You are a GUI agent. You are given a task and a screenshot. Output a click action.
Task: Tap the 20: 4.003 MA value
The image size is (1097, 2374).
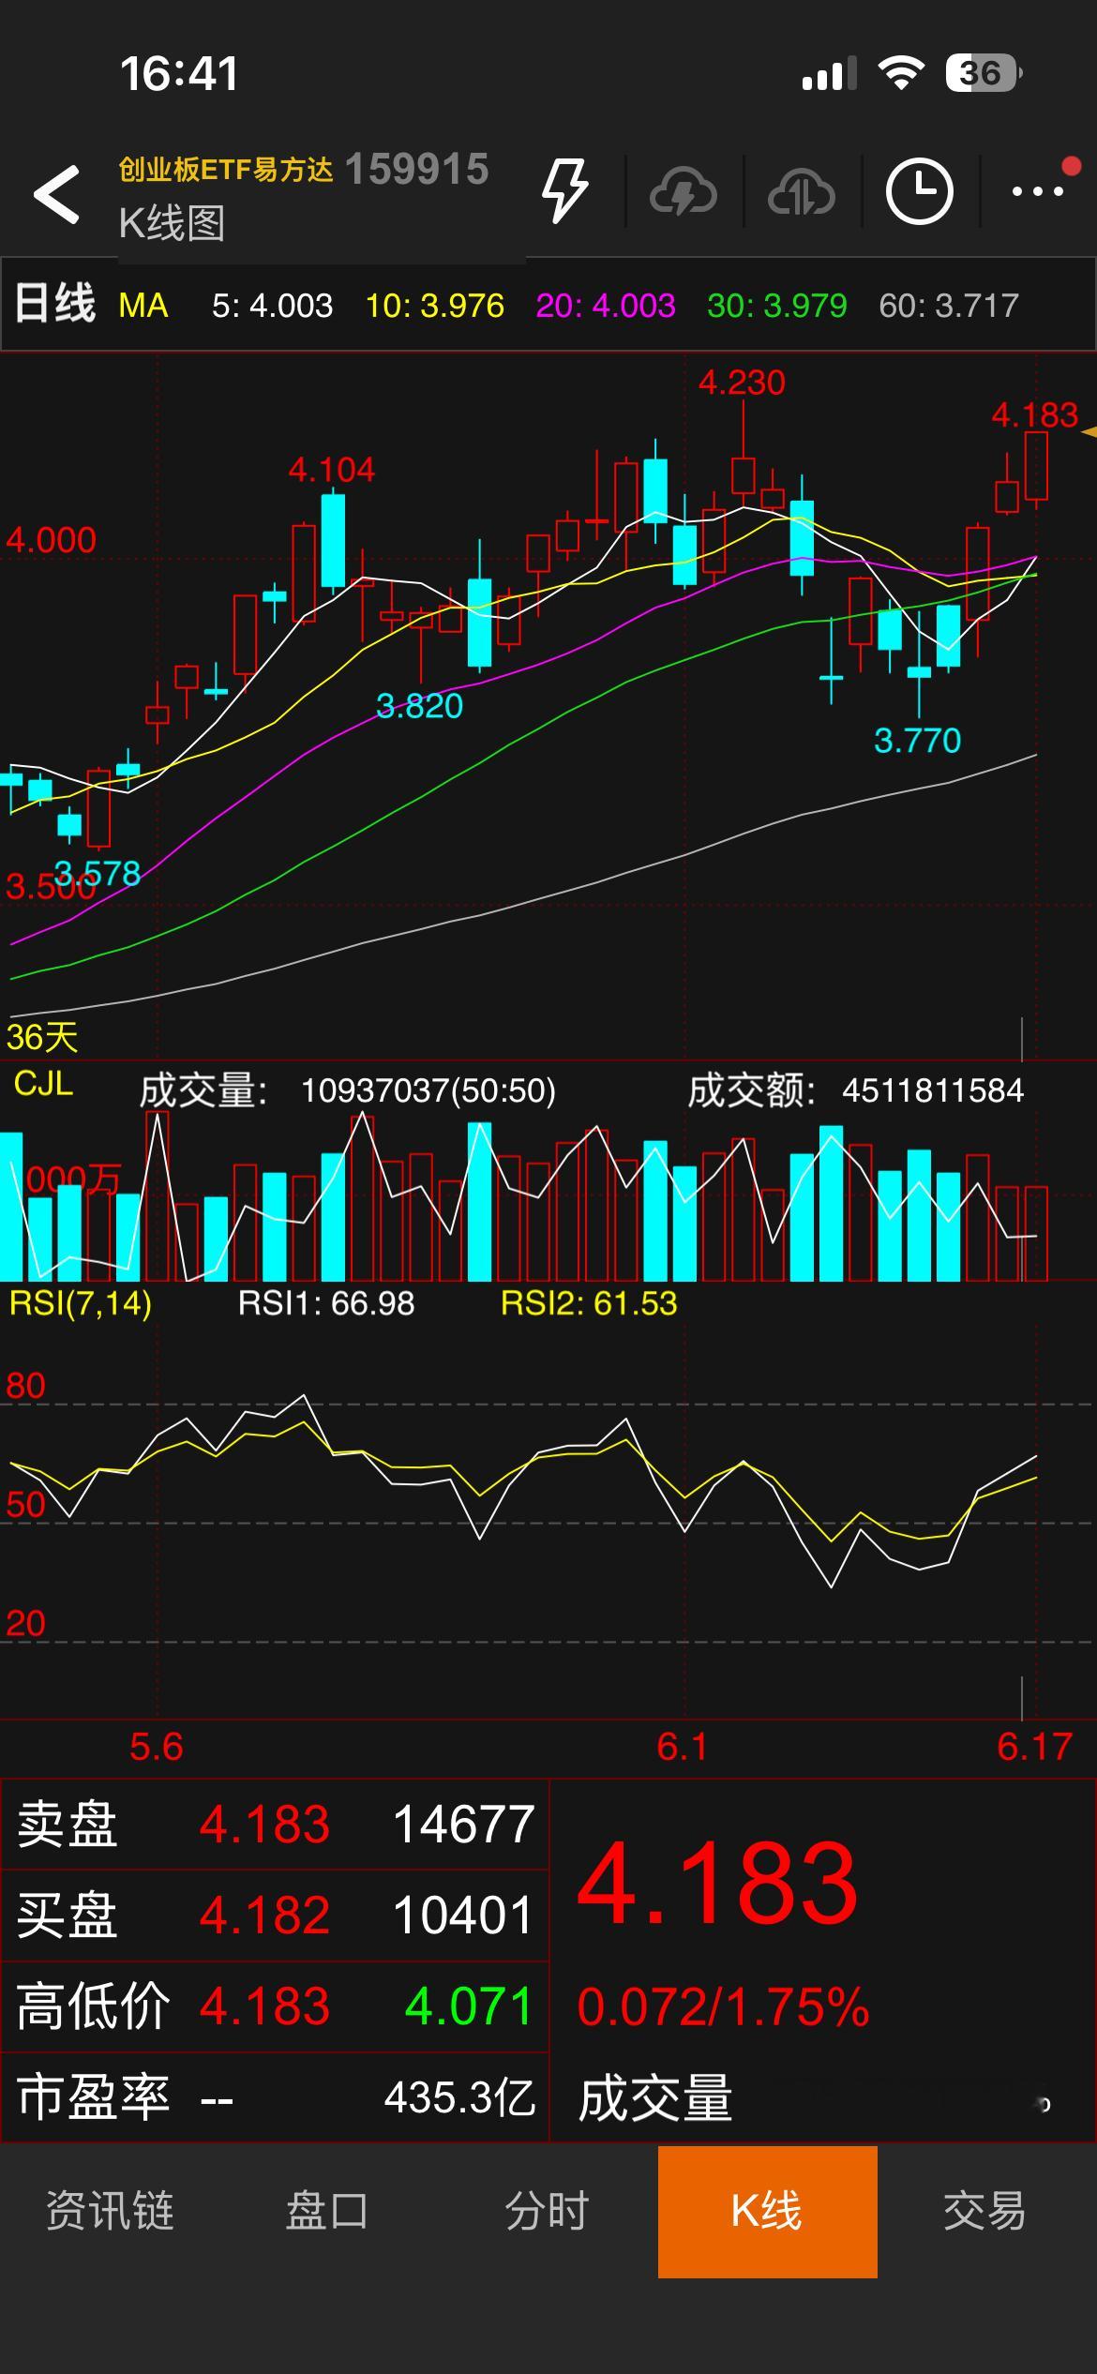[606, 306]
